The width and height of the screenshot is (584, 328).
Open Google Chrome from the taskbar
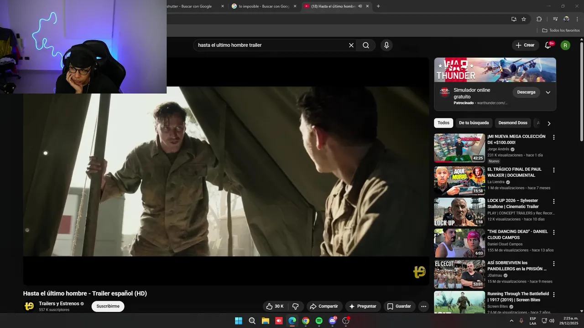click(x=306, y=321)
